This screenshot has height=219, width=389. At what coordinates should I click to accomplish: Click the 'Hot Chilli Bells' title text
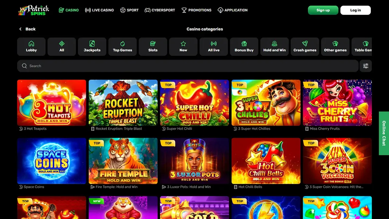[250, 187]
